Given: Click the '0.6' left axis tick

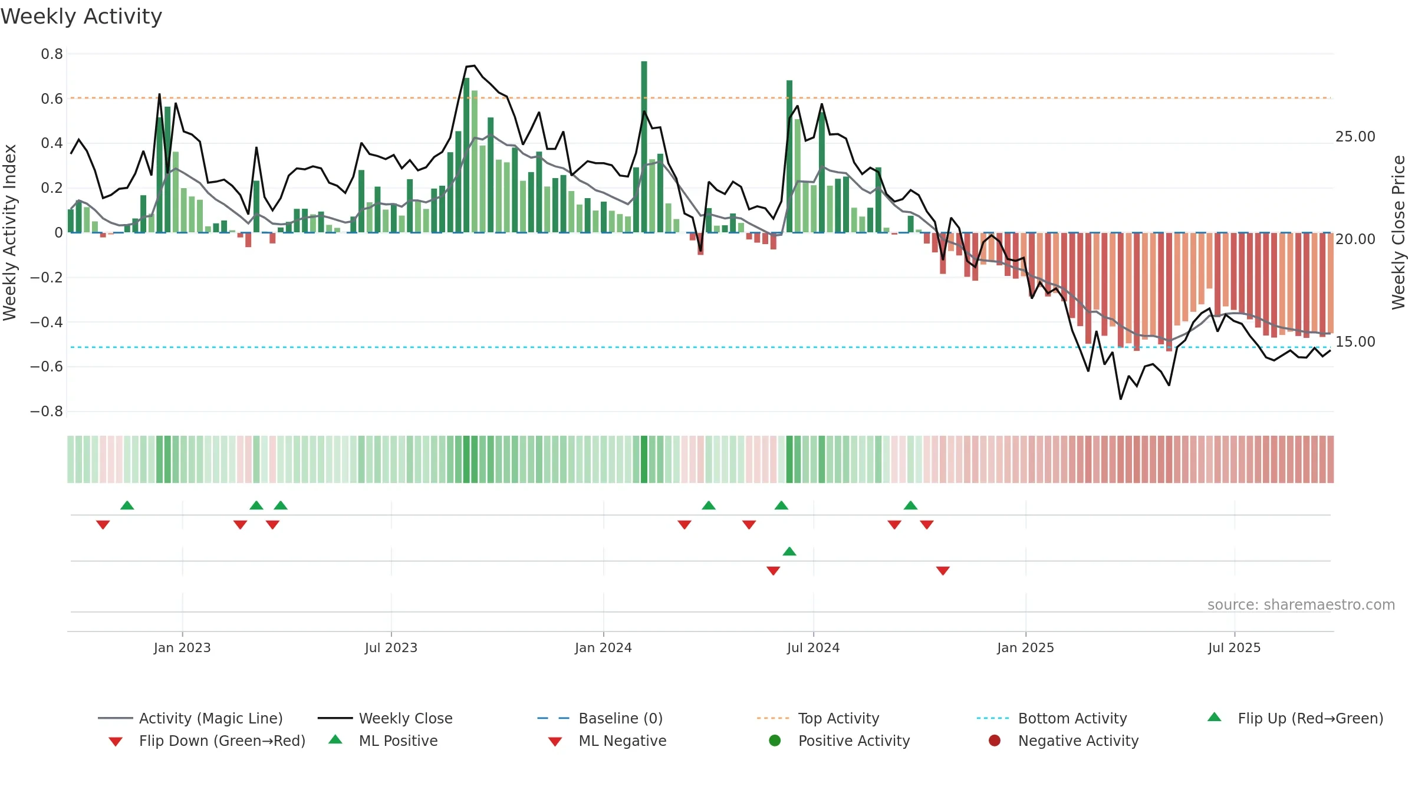Looking at the screenshot, I should [52, 99].
